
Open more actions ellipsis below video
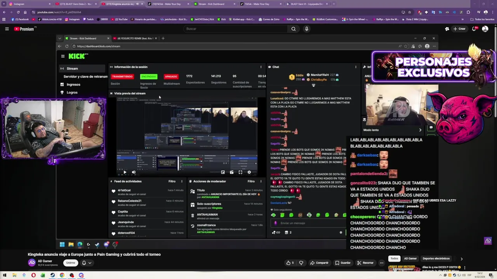coord(382,263)
